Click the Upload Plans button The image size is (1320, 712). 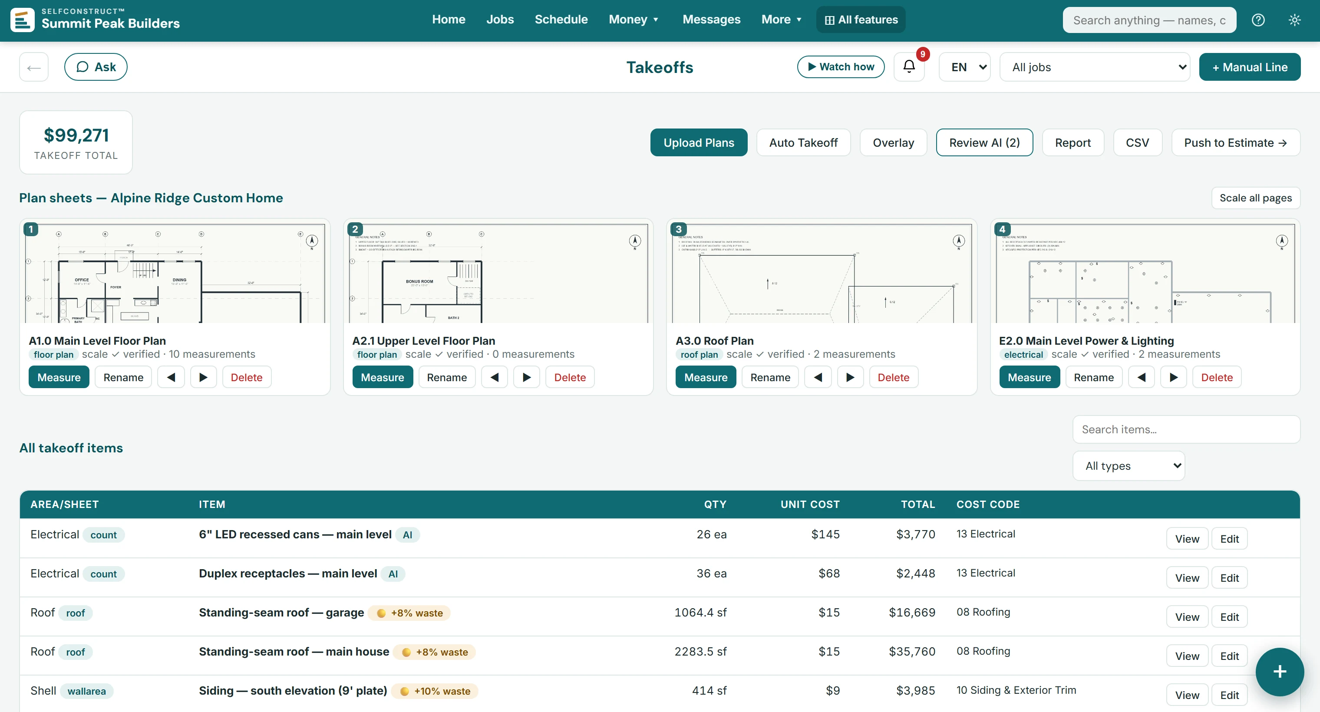pos(699,143)
